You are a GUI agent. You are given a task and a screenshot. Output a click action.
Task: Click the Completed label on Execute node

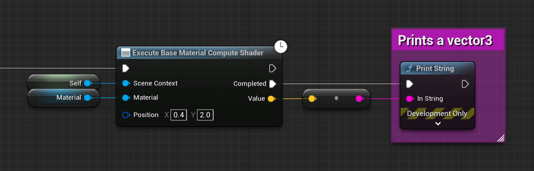click(250, 84)
